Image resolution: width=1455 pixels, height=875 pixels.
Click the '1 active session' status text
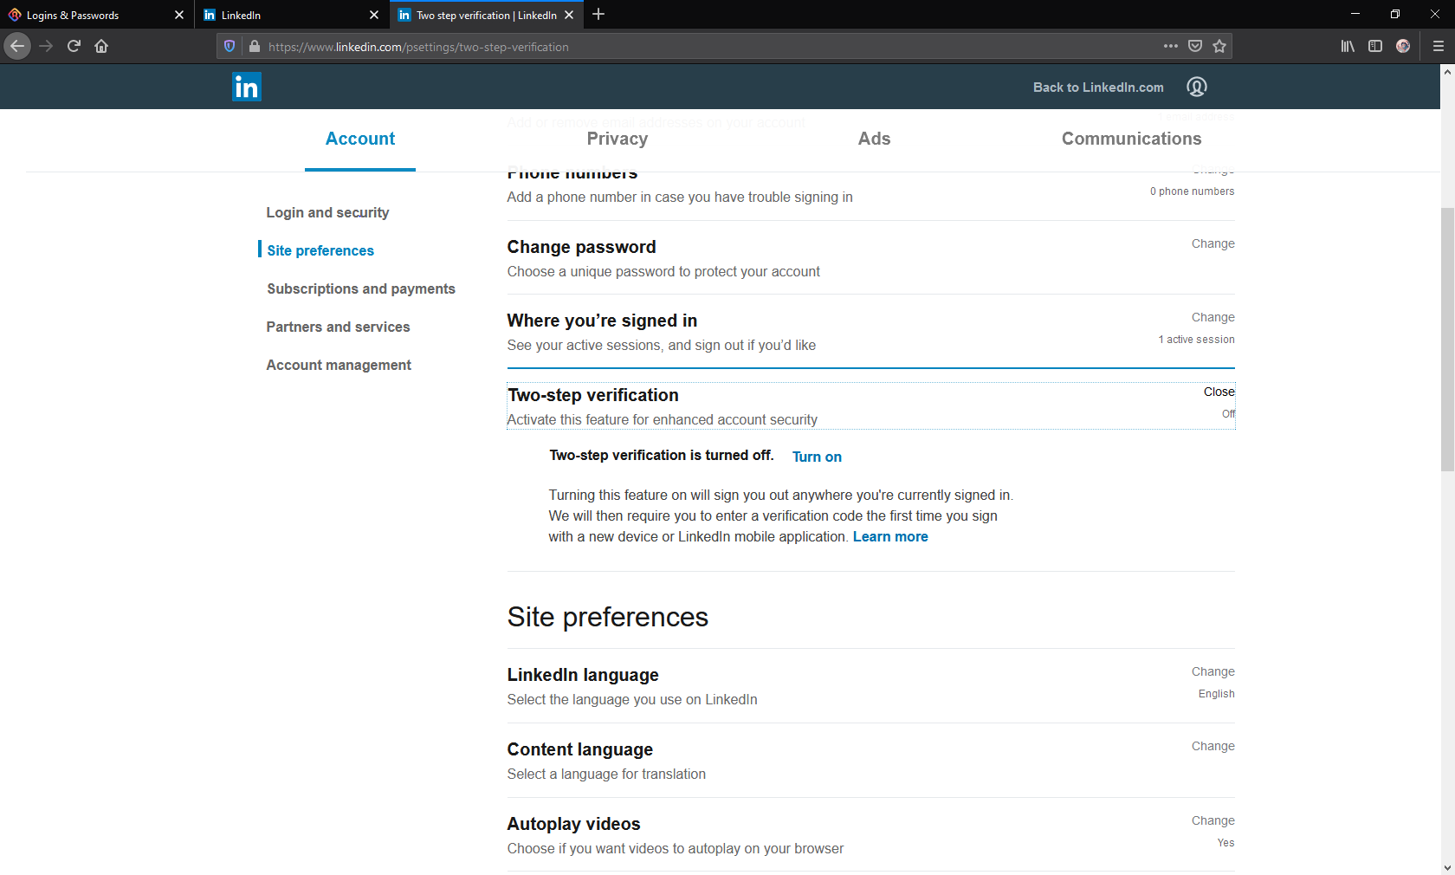pos(1197,340)
